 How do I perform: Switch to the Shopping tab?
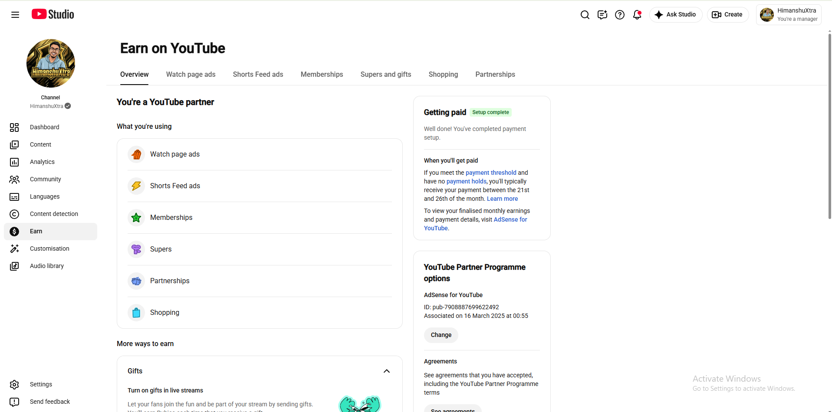[443, 75]
